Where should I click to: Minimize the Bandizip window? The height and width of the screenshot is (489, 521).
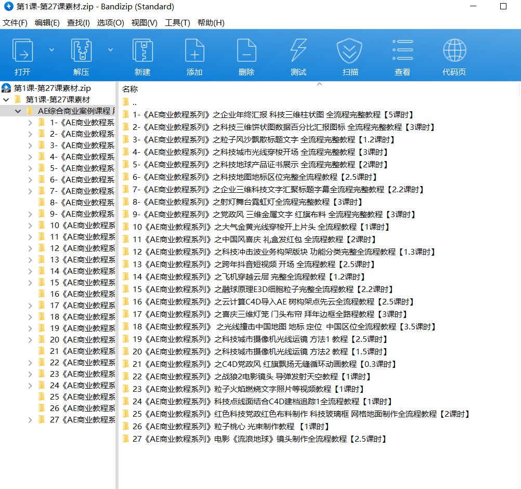coord(473,6)
